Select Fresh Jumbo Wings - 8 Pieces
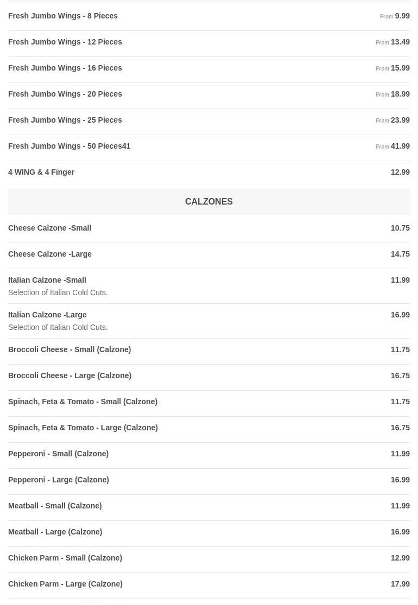The image size is (418, 605). 63,16
